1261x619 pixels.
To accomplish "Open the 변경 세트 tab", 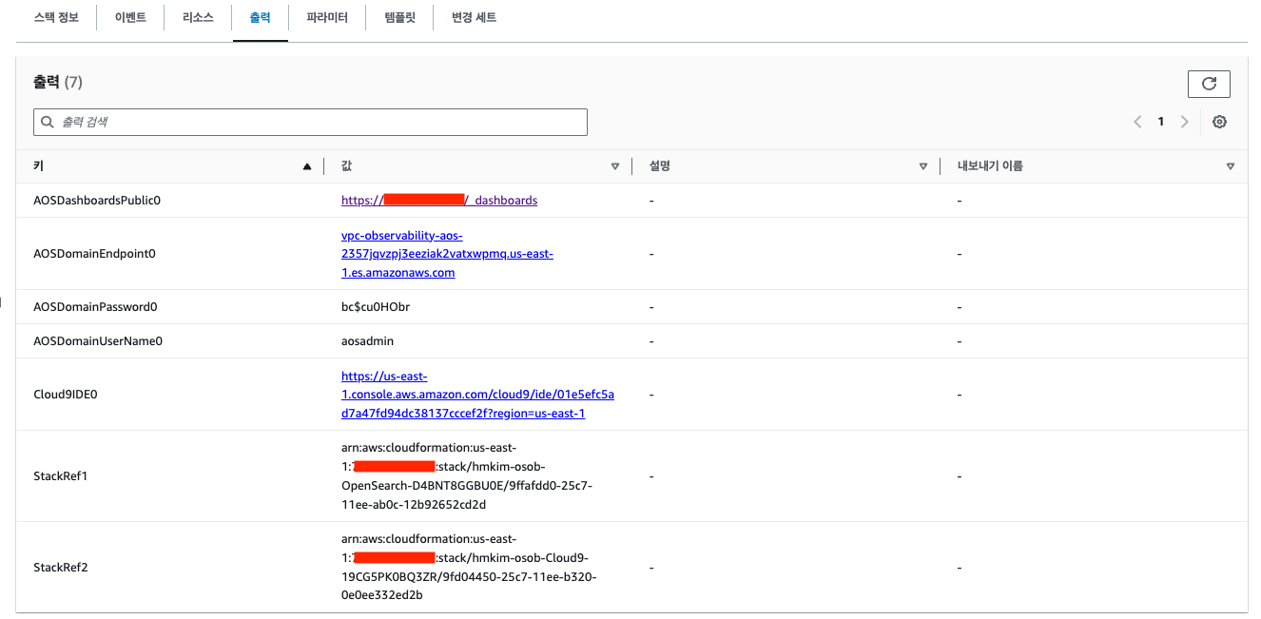I will pyautogui.click(x=474, y=18).
